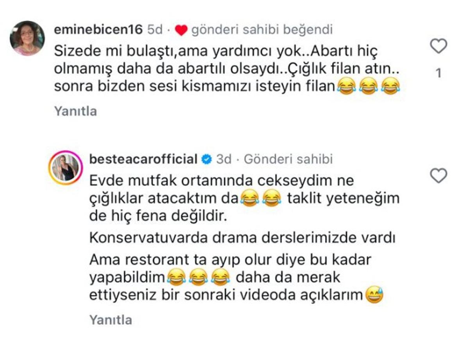Click the blue verified badge beside besteacarofficial
This screenshot has height=345, width=469.
point(206,160)
